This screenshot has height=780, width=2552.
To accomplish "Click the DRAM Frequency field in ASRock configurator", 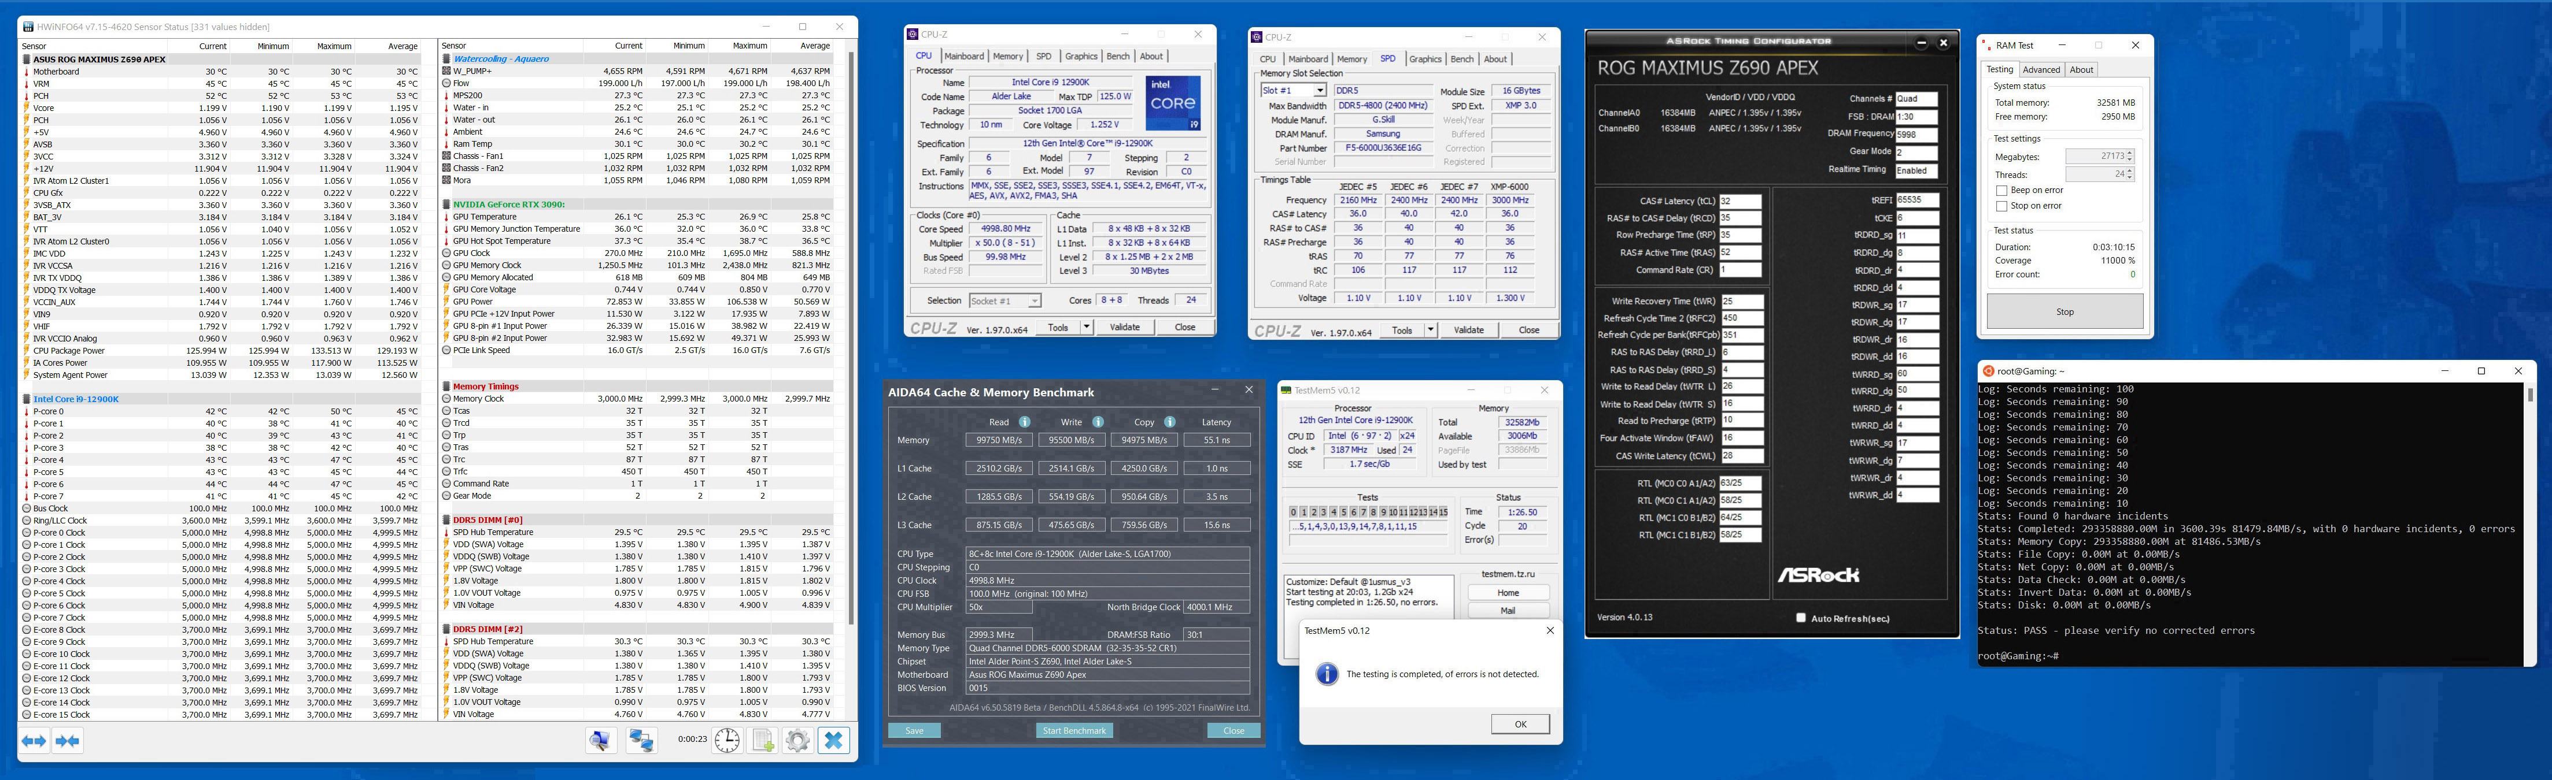I will (x=1917, y=133).
